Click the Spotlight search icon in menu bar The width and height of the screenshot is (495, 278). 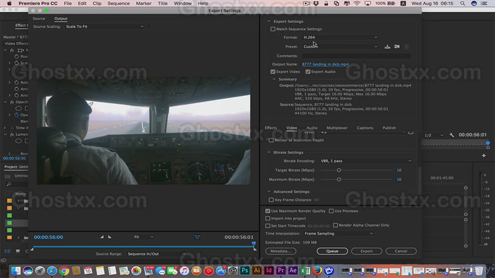point(462,3)
